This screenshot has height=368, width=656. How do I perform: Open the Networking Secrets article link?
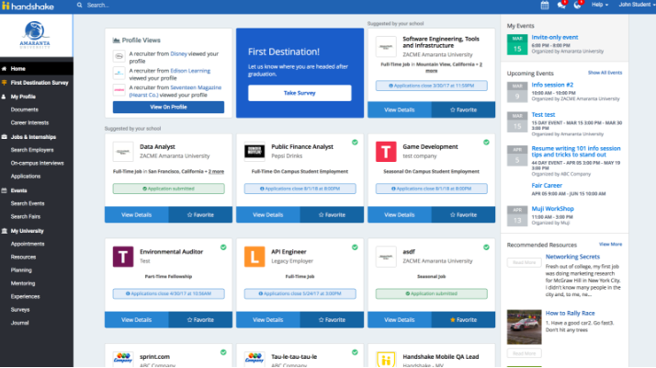point(572,257)
